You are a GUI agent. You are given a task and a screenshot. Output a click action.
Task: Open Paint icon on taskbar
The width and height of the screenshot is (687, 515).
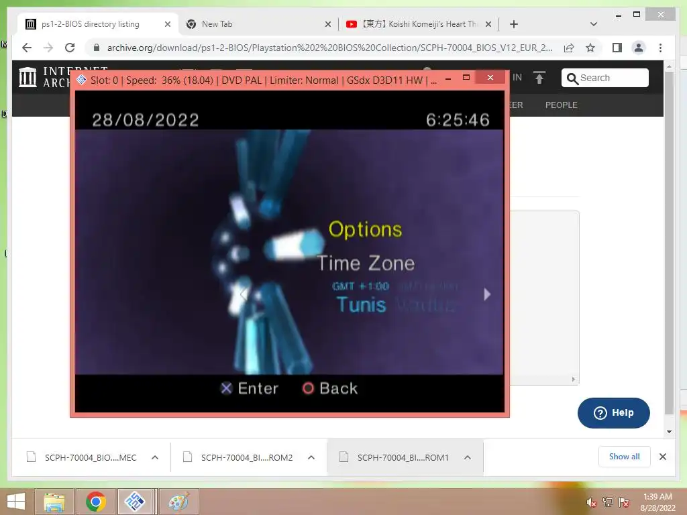click(x=178, y=502)
